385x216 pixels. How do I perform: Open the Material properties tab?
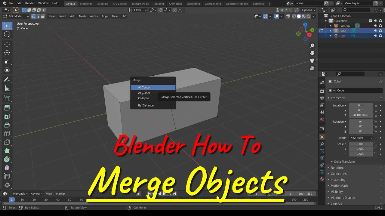322,179
